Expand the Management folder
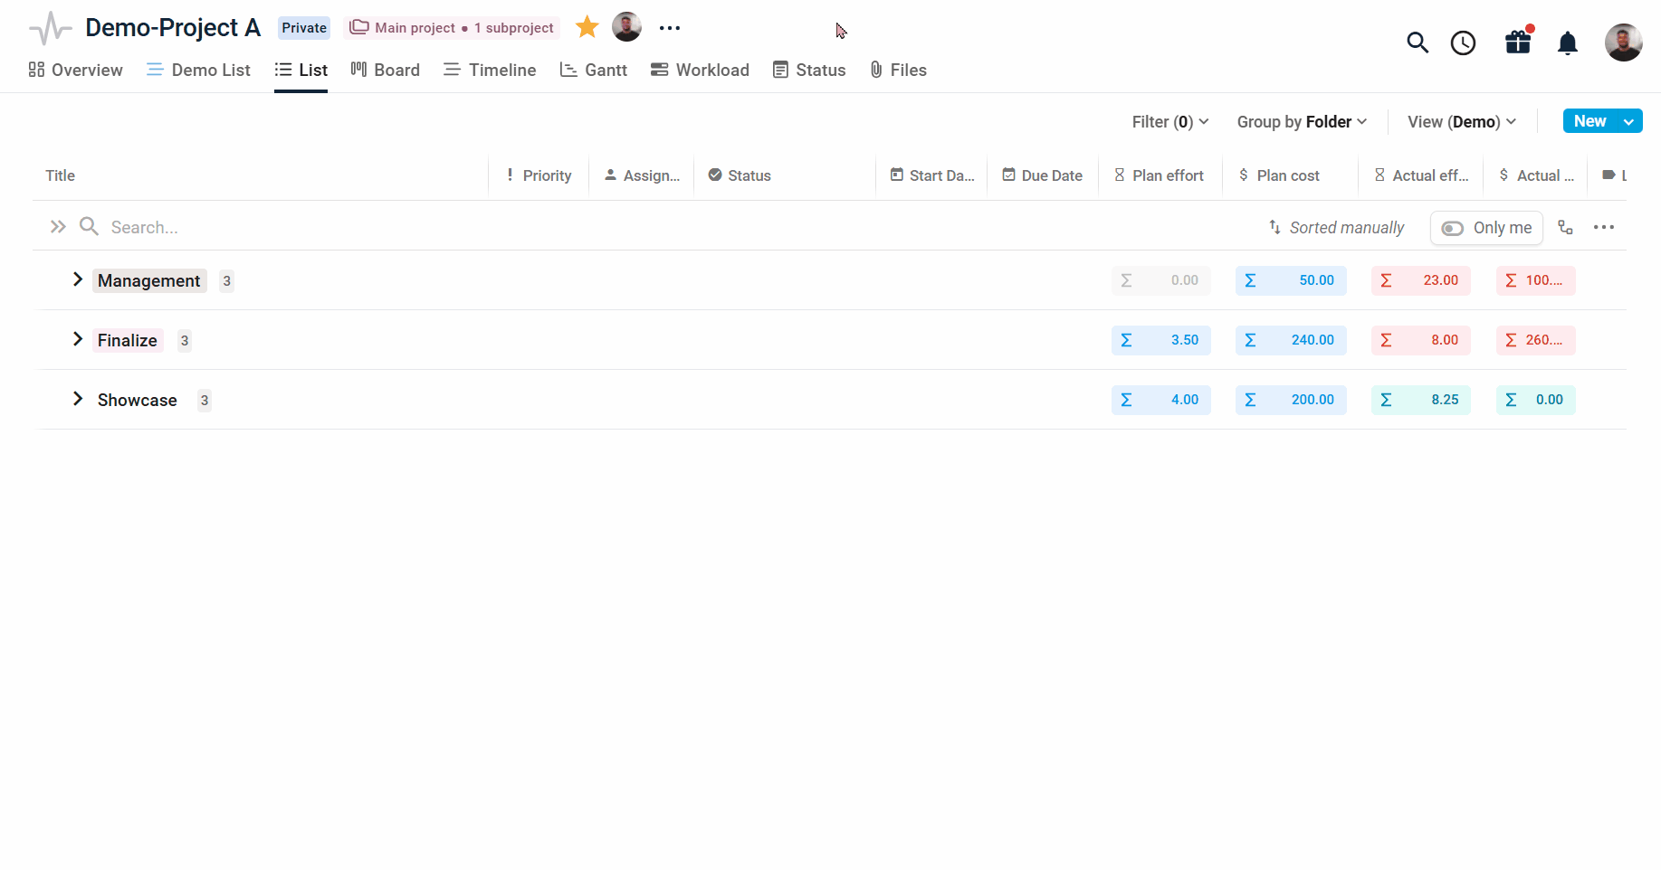Screen dimensions: 1661x870 [78, 279]
